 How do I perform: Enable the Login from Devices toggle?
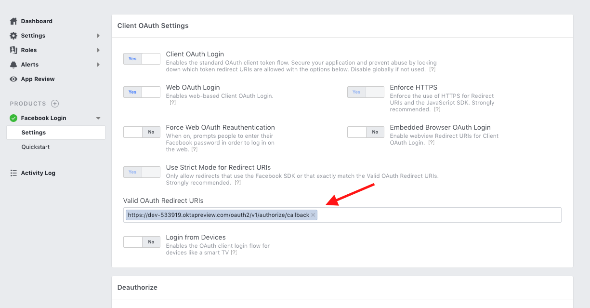tap(142, 242)
